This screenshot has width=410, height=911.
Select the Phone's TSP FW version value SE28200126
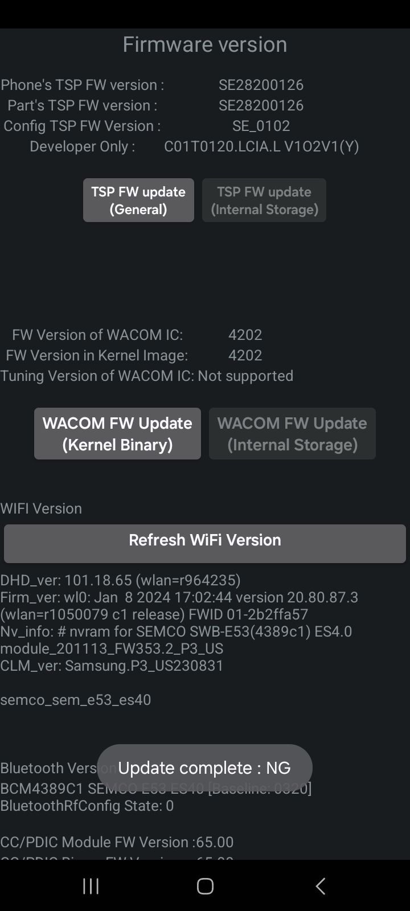(262, 85)
